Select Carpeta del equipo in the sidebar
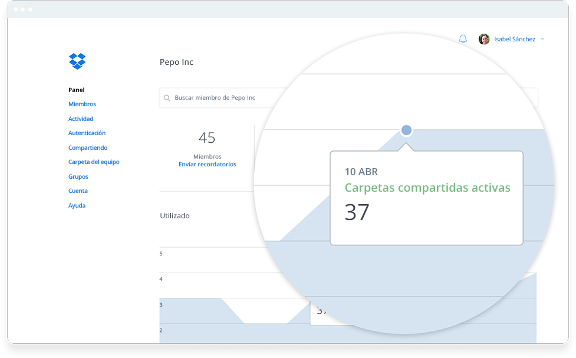The image size is (576, 358). point(94,162)
